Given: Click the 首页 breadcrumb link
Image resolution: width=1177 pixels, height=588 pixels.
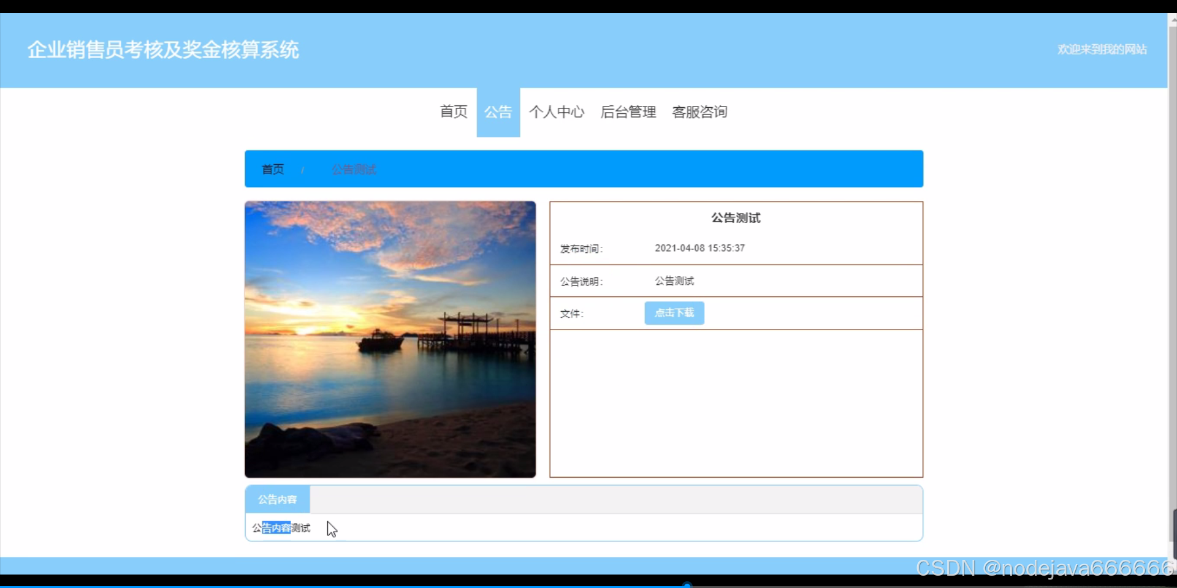Looking at the screenshot, I should 273,169.
